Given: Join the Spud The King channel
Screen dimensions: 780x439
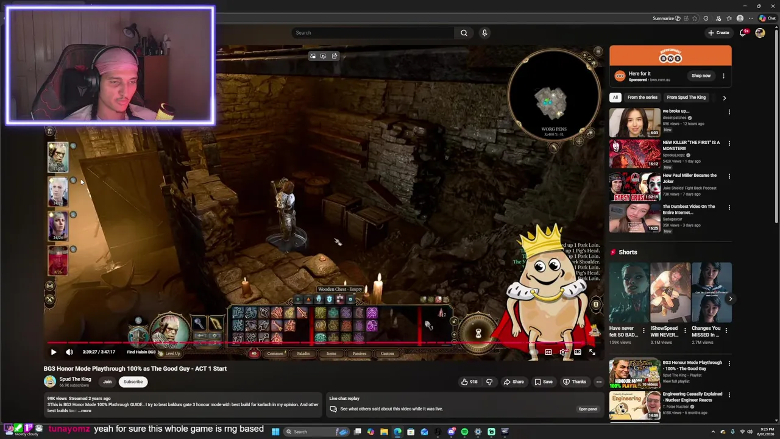Looking at the screenshot, I should tap(107, 382).
